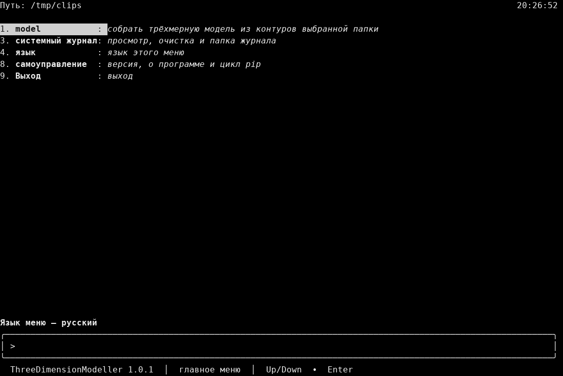Click the "Путь: /tmp/clips" path text
This screenshot has height=376, width=563.
pyautogui.click(x=41, y=6)
